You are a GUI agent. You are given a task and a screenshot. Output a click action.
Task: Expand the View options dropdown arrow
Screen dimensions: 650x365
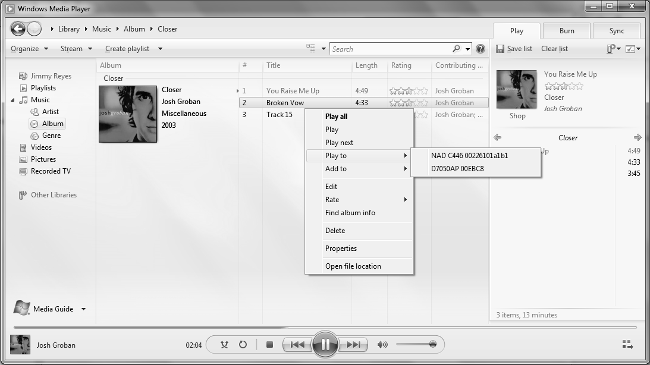pos(324,49)
